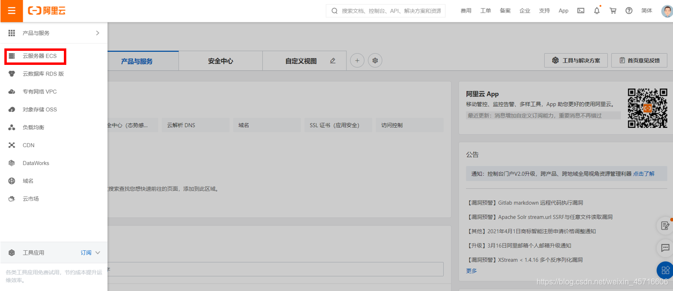Open the user avatar menu
The width and height of the screenshot is (673, 291).
click(667, 11)
